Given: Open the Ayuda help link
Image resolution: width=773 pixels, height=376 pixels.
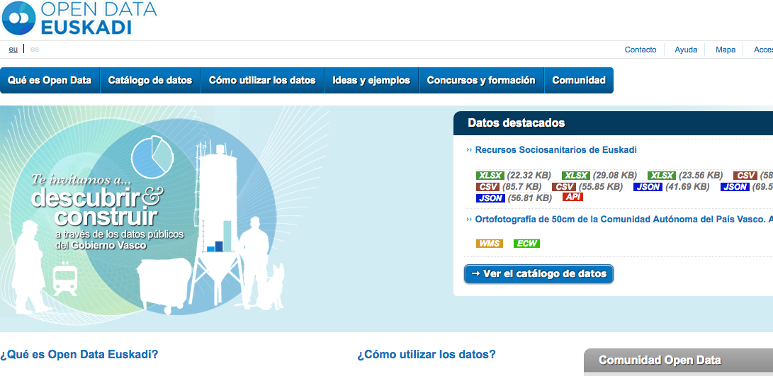Looking at the screenshot, I should click(x=686, y=50).
